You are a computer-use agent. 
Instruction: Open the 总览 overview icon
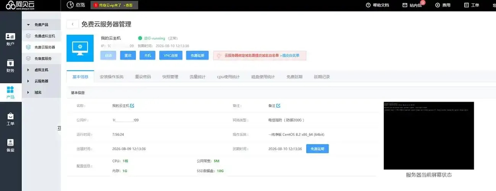70,5
